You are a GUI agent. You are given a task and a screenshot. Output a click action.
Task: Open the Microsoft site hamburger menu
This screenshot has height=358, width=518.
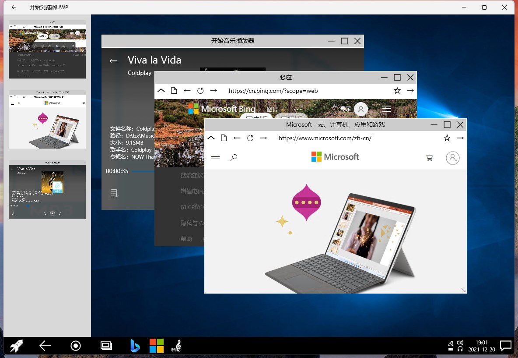tap(215, 159)
